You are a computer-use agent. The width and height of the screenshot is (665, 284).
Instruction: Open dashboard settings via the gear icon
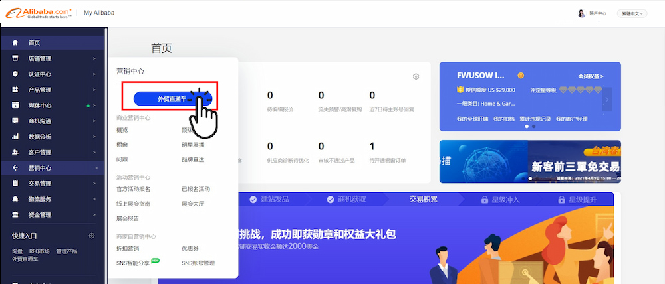pyautogui.click(x=416, y=76)
